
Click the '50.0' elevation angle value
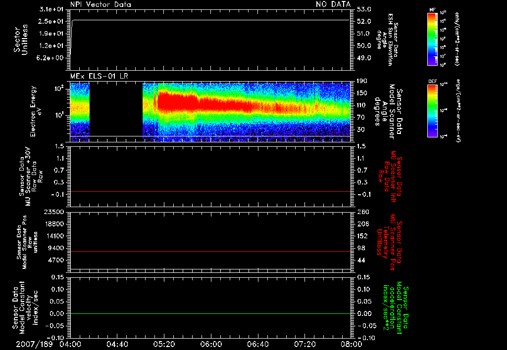tap(364, 46)
